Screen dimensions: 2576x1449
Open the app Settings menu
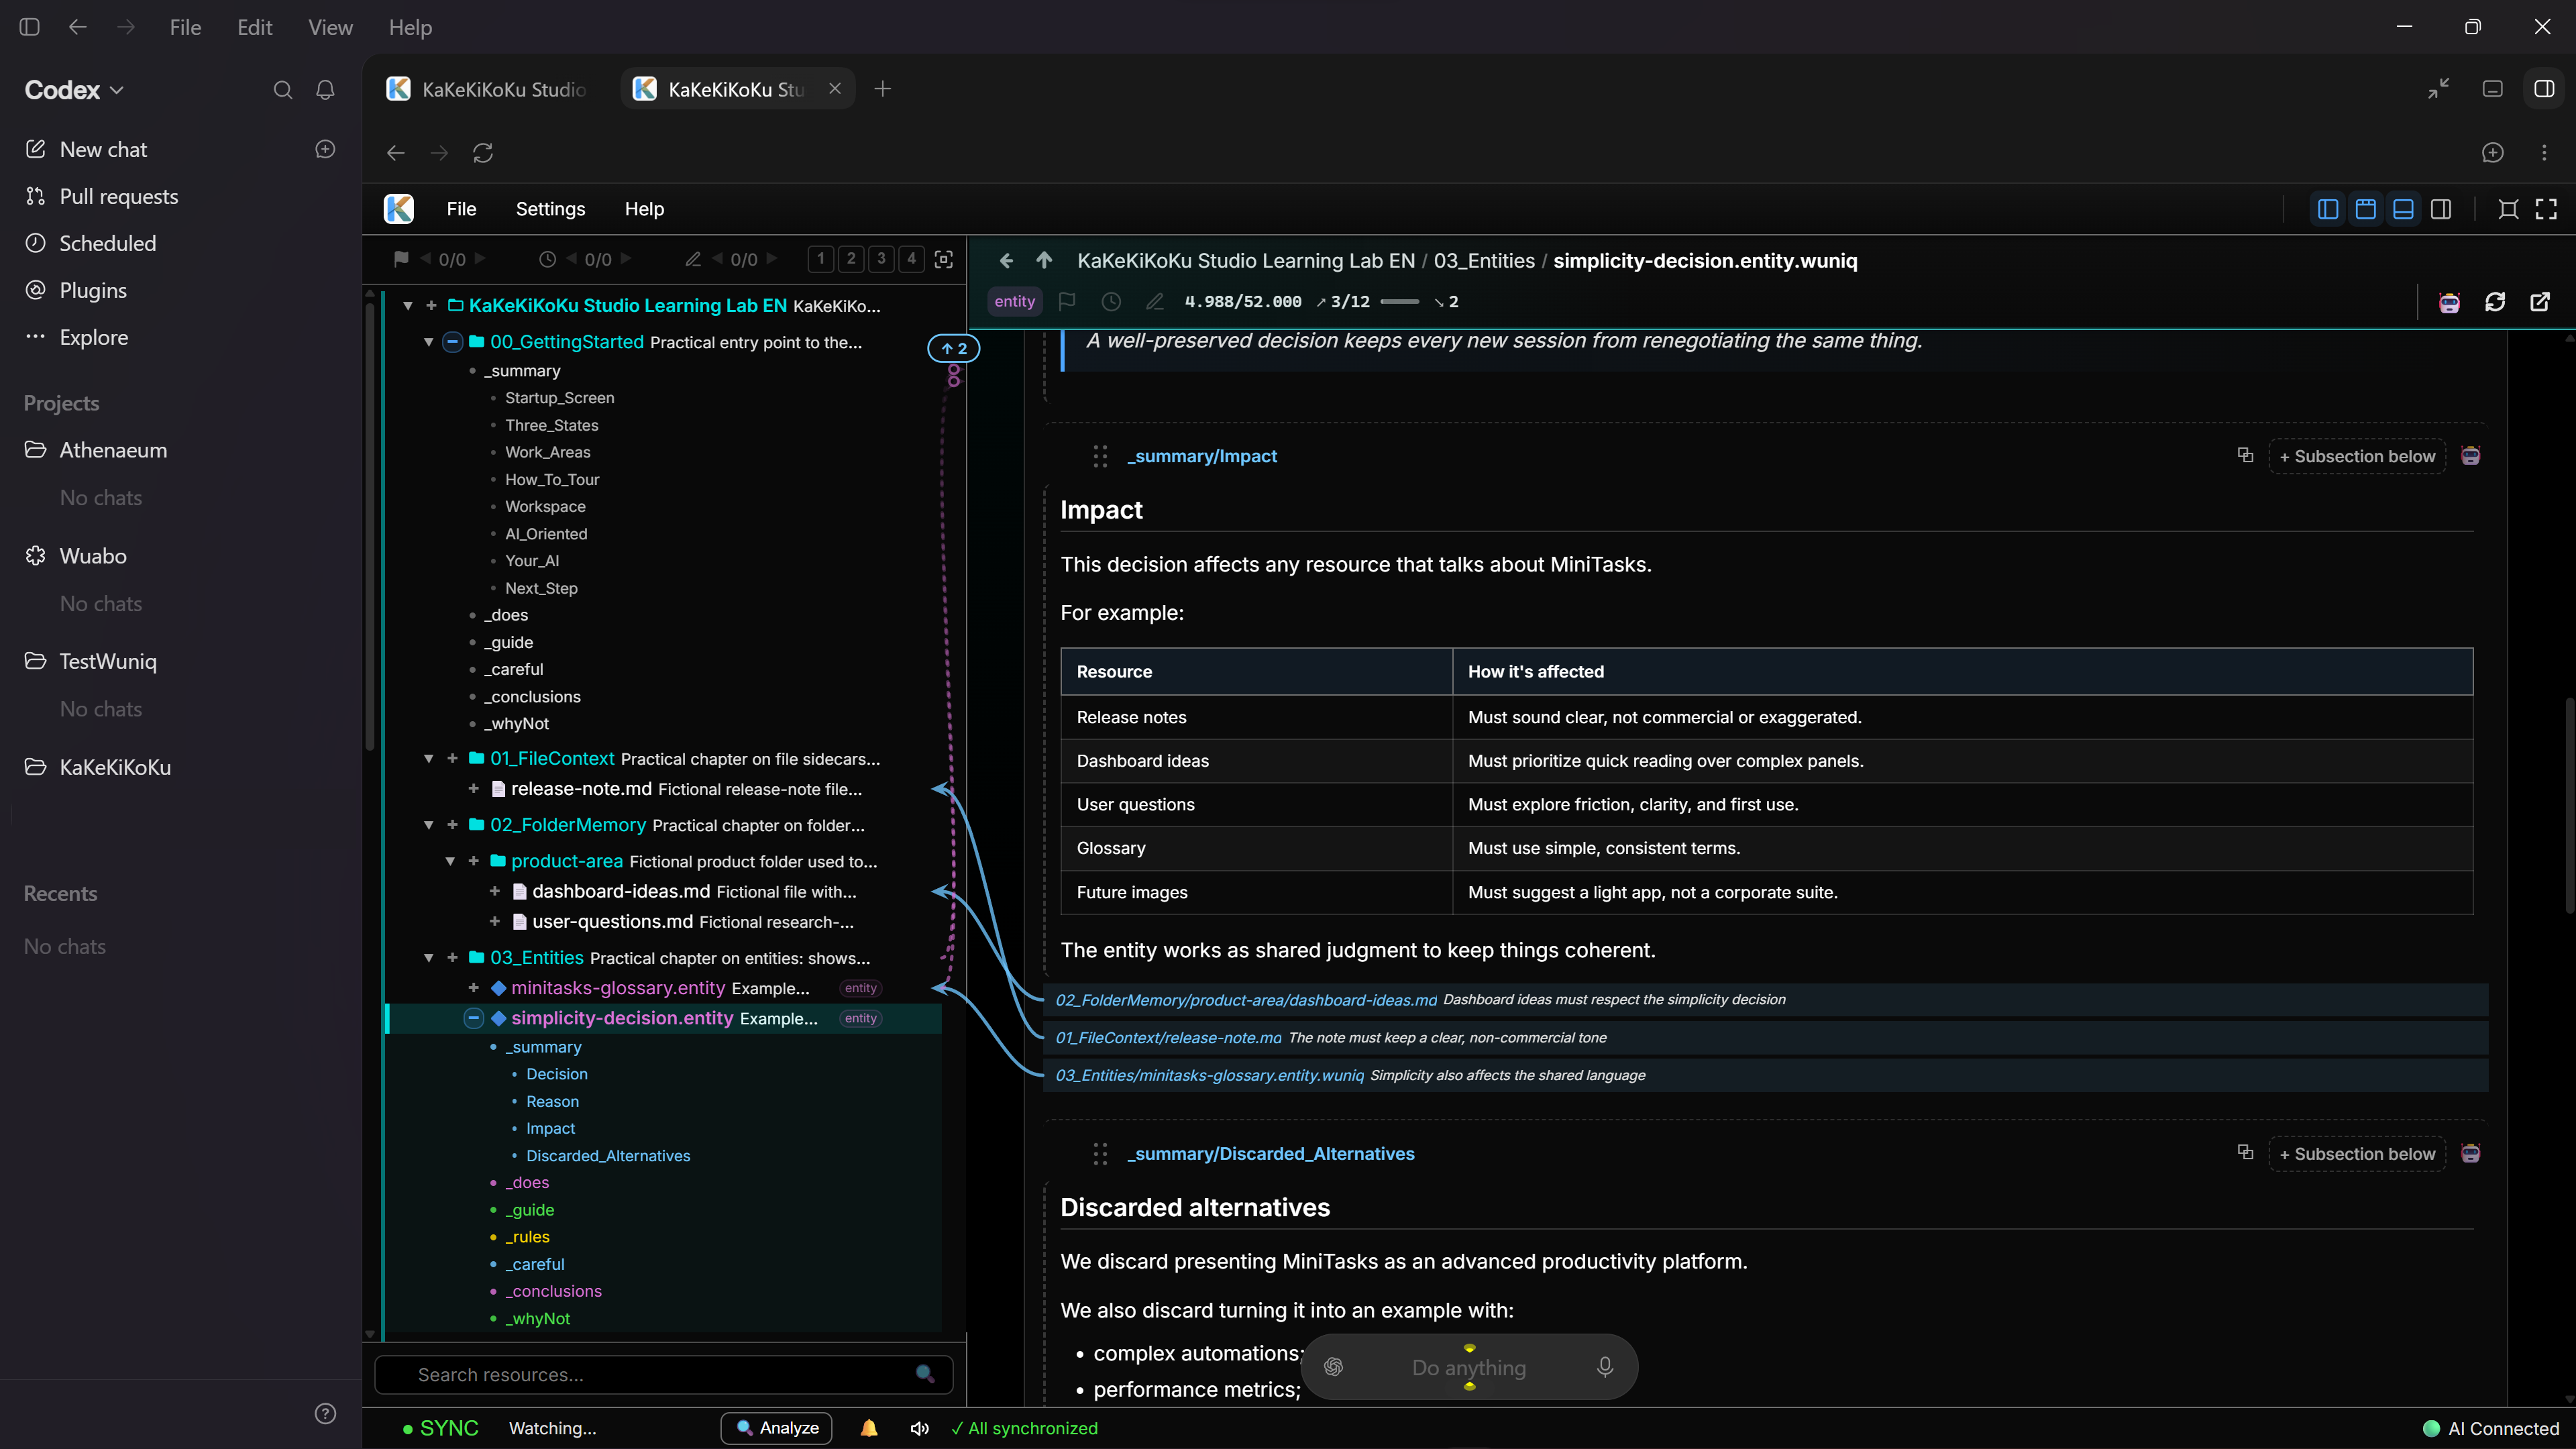point(550,209)
